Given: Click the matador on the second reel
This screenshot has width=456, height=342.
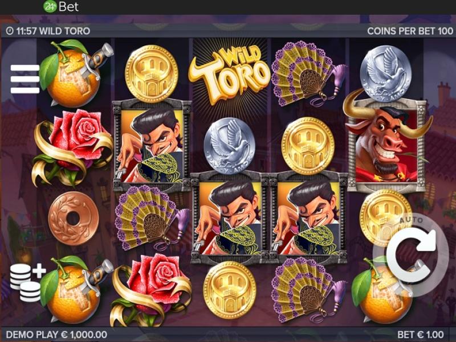Looking at the screenshot, I should coord(152,144).
